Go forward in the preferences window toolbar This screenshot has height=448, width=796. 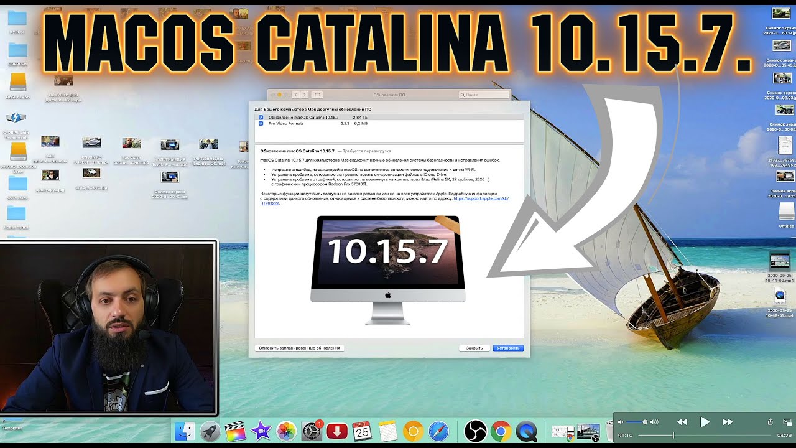pyautogui.click(x=304, y=95)
